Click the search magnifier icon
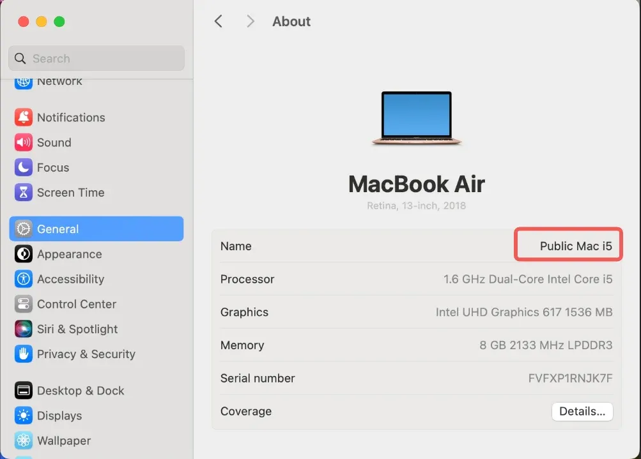Image resolution: width=641 pixels, height=459 pixels. [20, 58]
